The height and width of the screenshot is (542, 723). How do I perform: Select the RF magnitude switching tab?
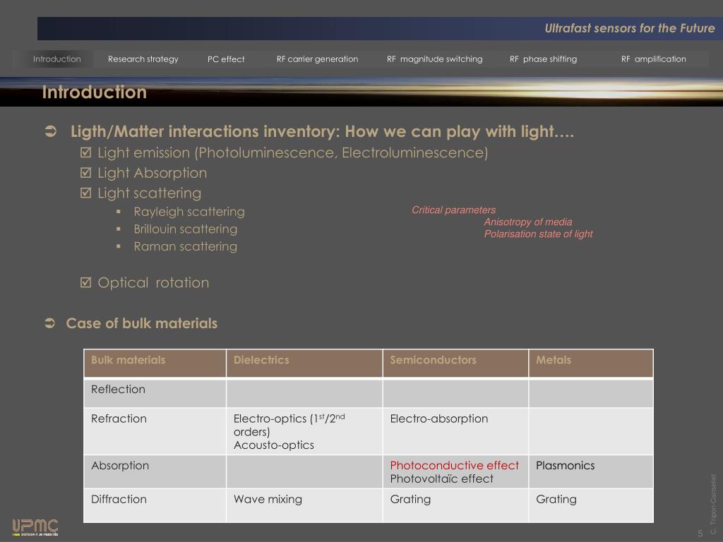434,59
